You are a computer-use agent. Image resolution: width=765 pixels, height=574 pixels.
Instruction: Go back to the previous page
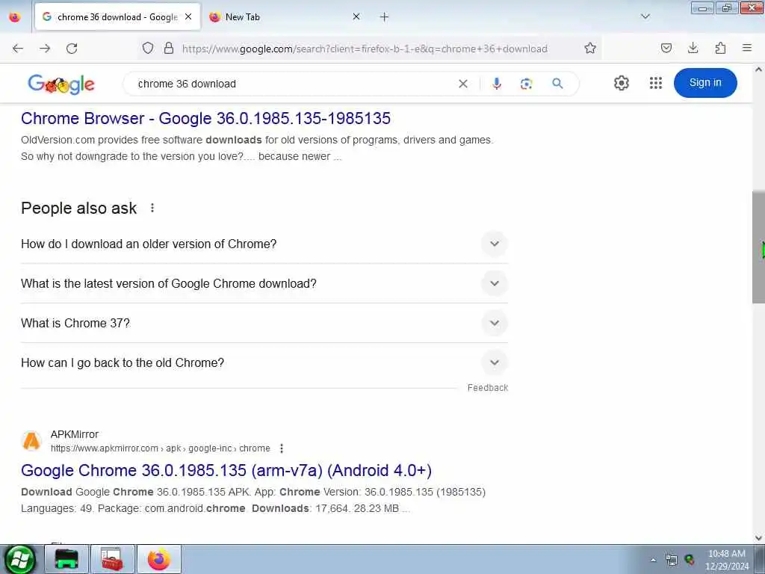click(18, 49)
